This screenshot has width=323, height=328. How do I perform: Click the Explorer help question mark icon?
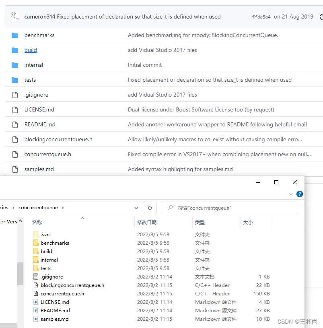[299, 194]
